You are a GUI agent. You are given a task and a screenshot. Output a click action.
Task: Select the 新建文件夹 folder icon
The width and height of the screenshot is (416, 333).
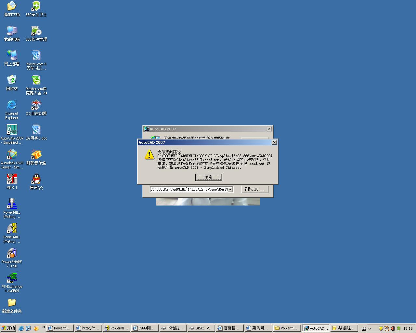pyautogui.click(x=12, y=306)
